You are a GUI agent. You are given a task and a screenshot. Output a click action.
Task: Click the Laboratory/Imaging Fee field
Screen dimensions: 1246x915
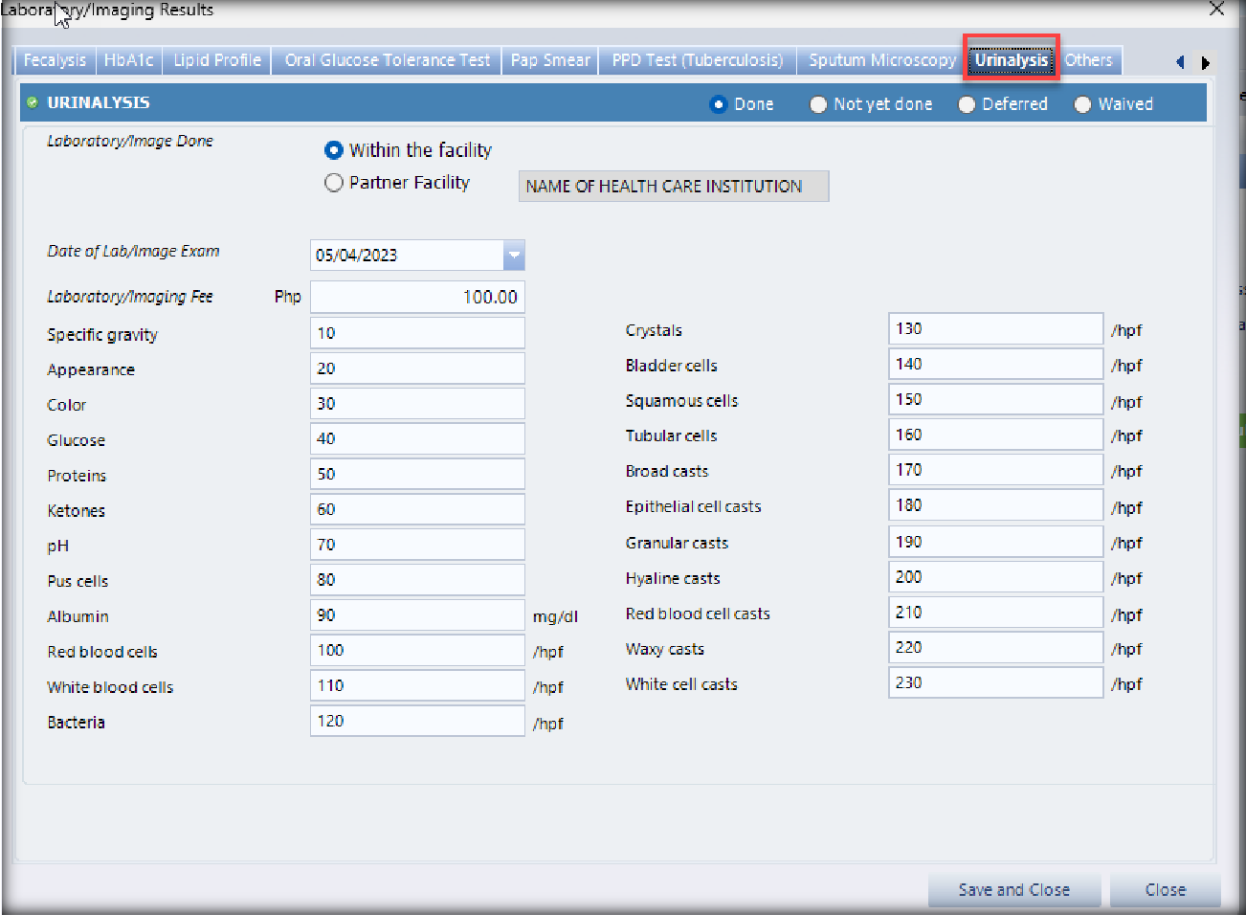point(417,298)
